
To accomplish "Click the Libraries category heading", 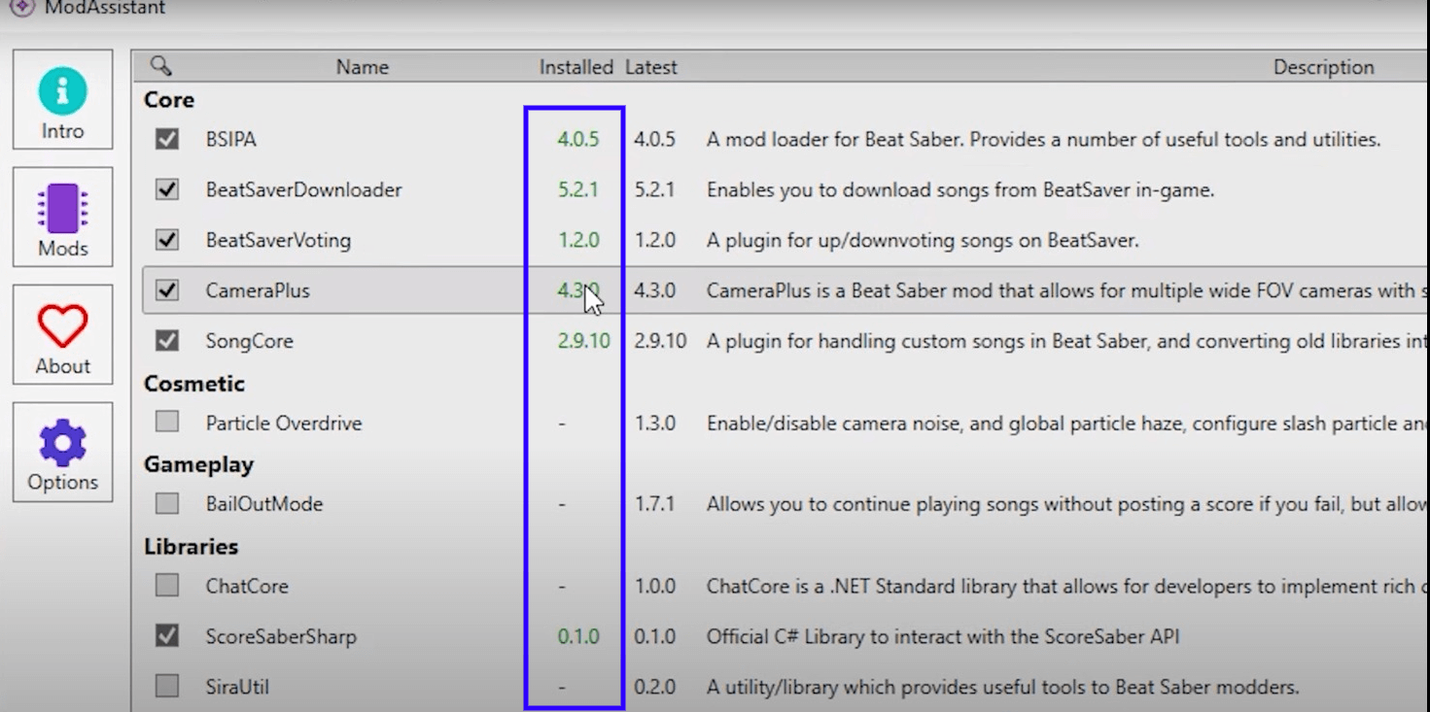I will coord(191,547).
